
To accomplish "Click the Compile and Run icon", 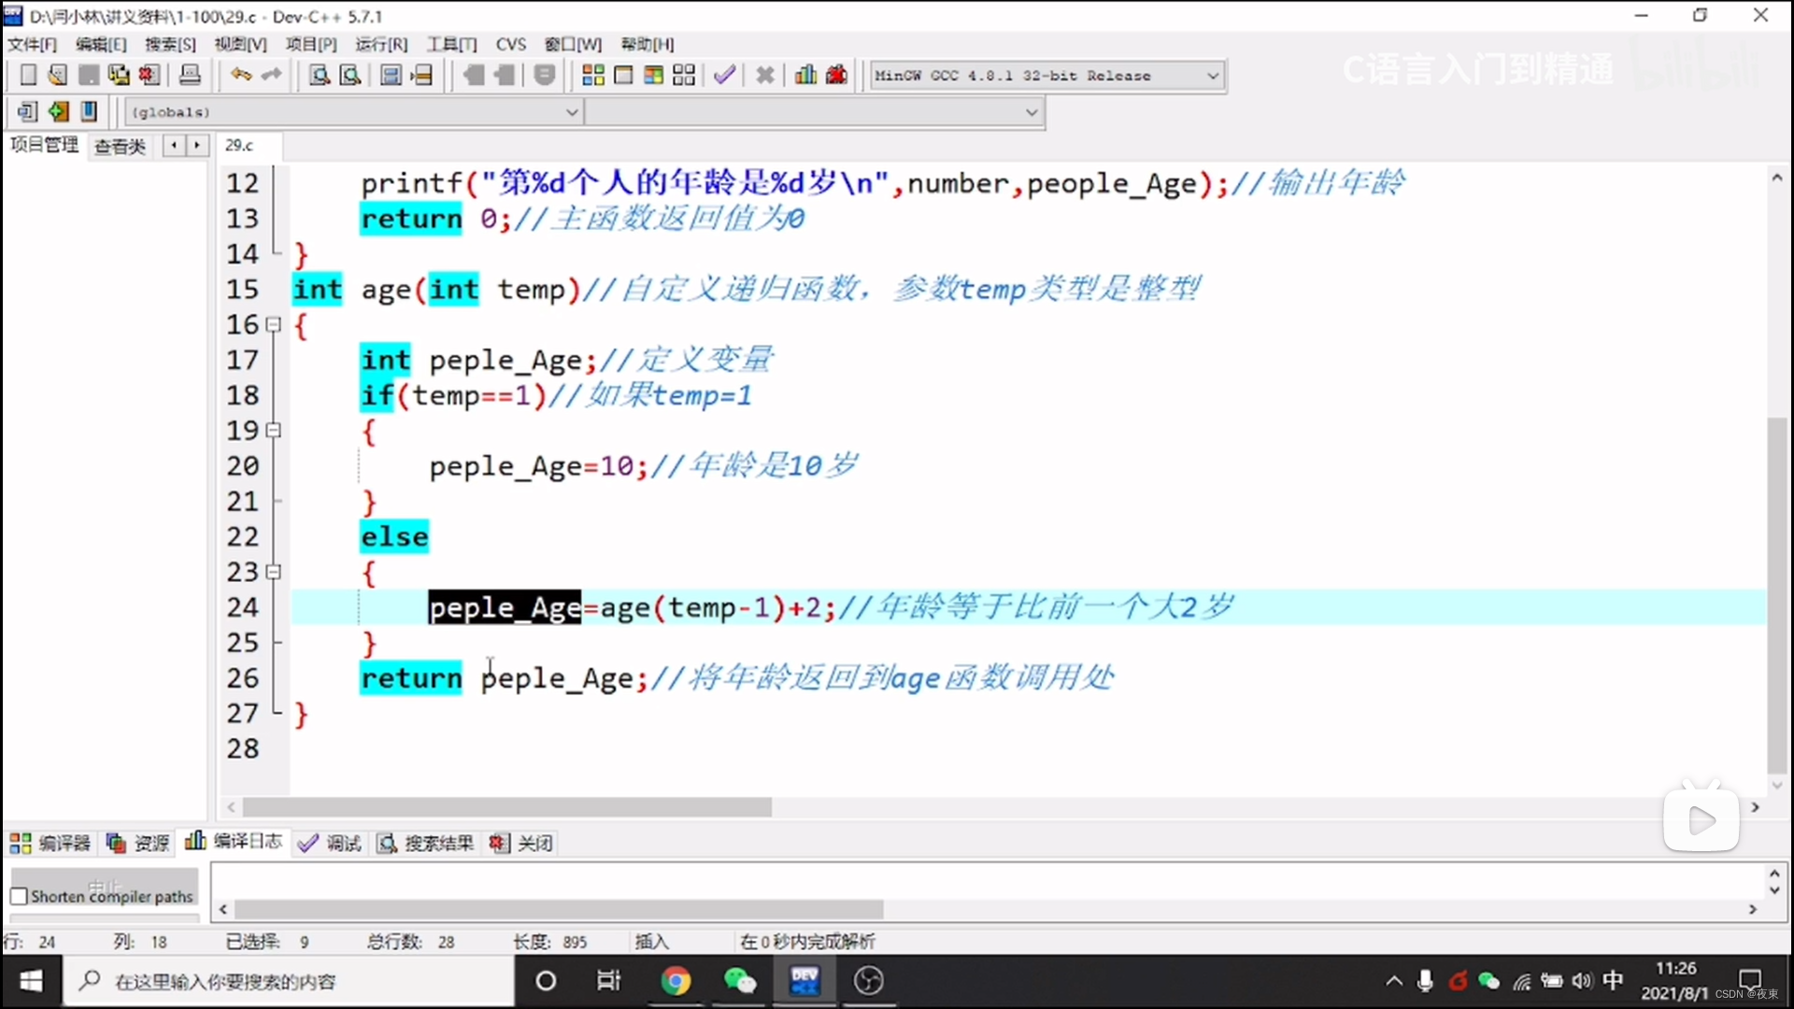I will pos(653,76).
